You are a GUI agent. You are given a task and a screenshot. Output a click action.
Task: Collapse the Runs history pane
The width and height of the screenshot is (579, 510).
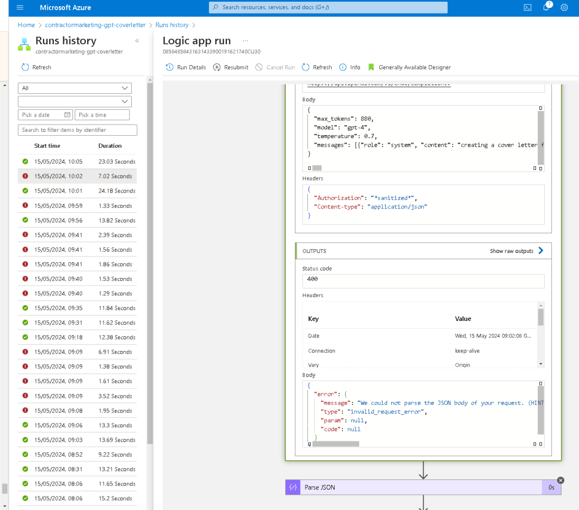[x=137, y=41]
